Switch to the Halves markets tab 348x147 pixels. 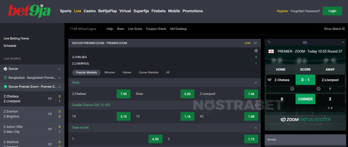127,72
